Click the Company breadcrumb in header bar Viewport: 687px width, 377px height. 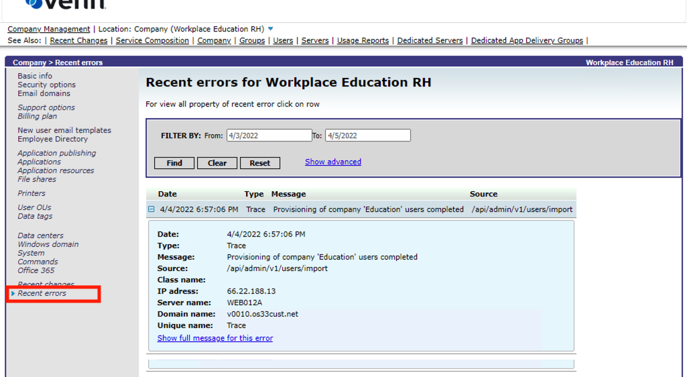29,62
